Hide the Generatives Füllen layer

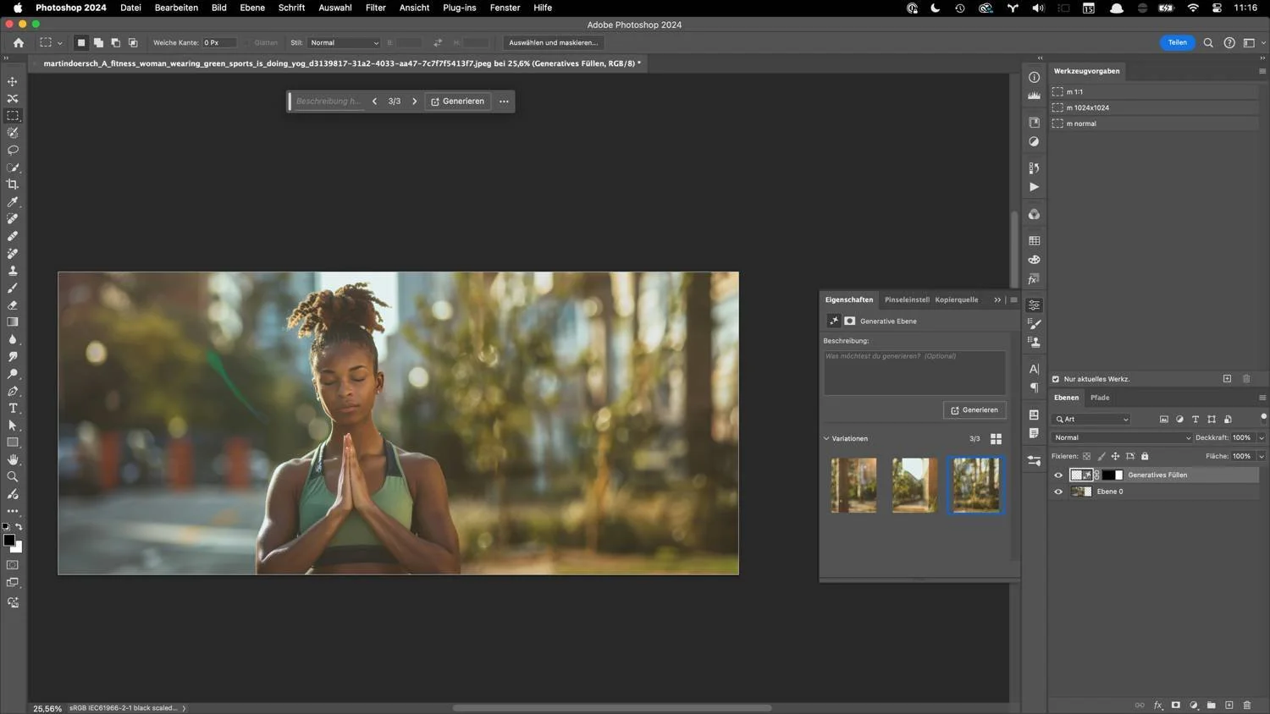[1058, 475]
